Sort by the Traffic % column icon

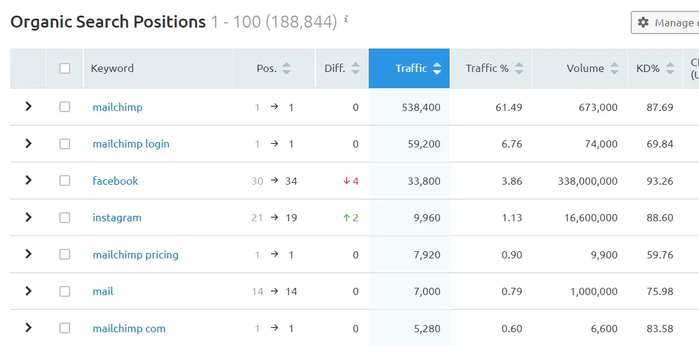tap(520, 68)
